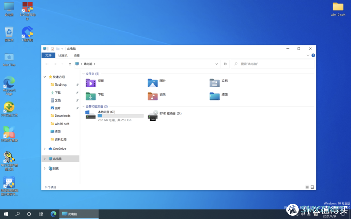Click the search 此电脑 box
The image size is (351, 219).
[x=273, y=64]
